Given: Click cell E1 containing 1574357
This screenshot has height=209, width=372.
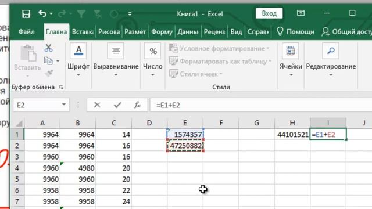Looking at the screenshot, I should click(185, 135).
